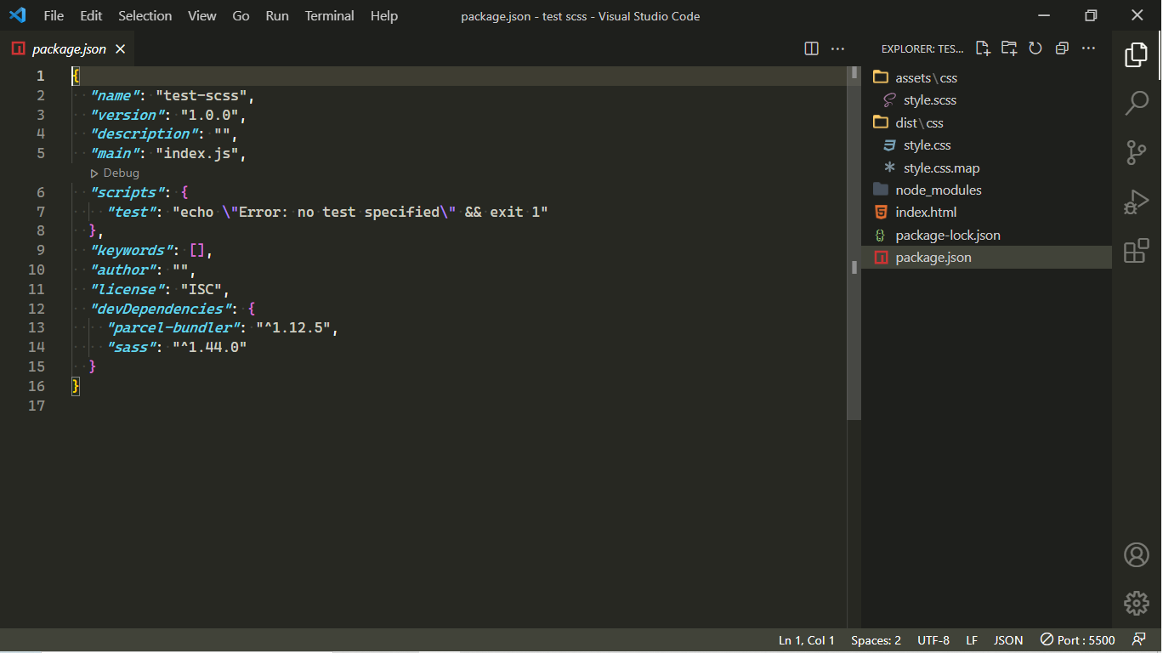Change file encoding via UTF-8

click(x=933, y=640)
